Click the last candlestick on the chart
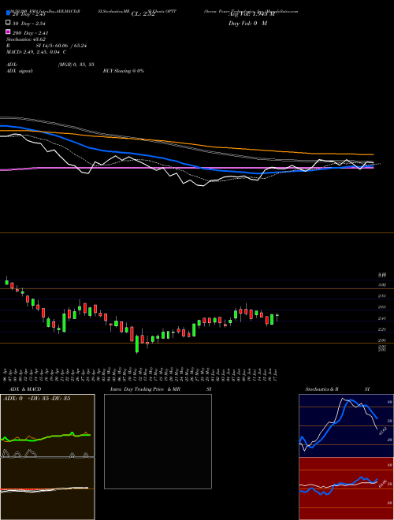The image size is (394, 520). (x=277, y=317)
